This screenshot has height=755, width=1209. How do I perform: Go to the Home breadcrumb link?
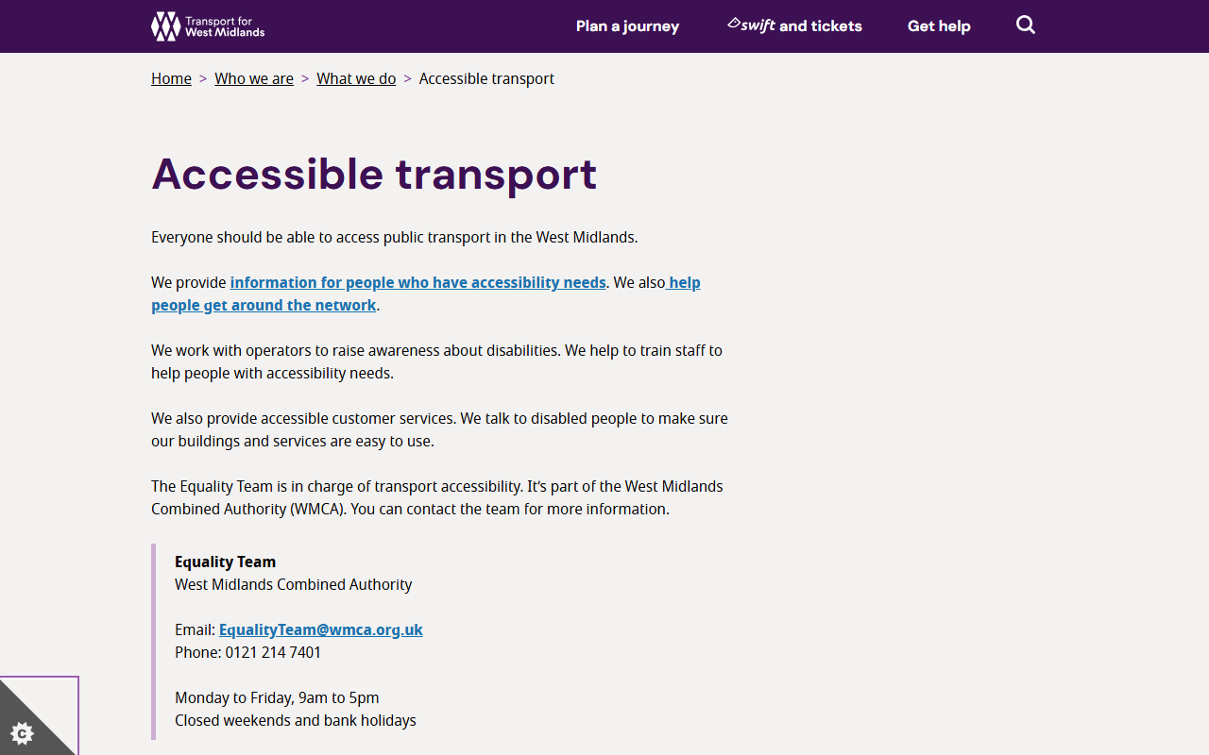point(171,78)
